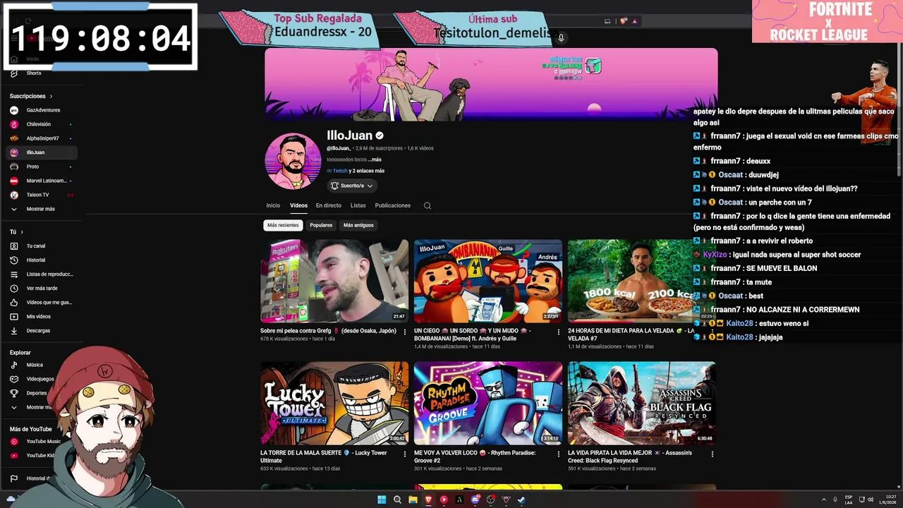
Task: Play the BOMBANANA video thumbnail
Action: 488,281
